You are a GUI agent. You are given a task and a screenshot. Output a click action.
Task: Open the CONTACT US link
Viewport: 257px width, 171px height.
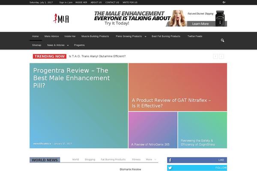[x=112, y=3]
